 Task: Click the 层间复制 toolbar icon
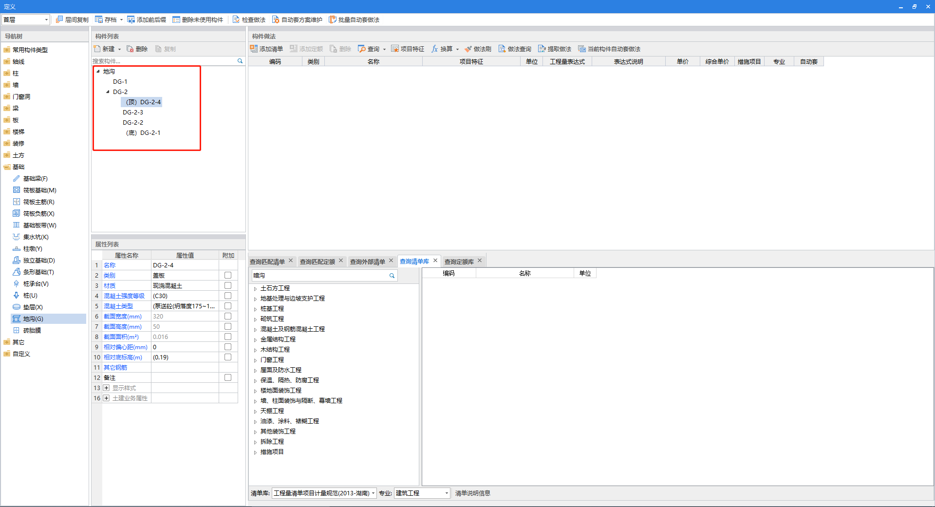[59, 19]
